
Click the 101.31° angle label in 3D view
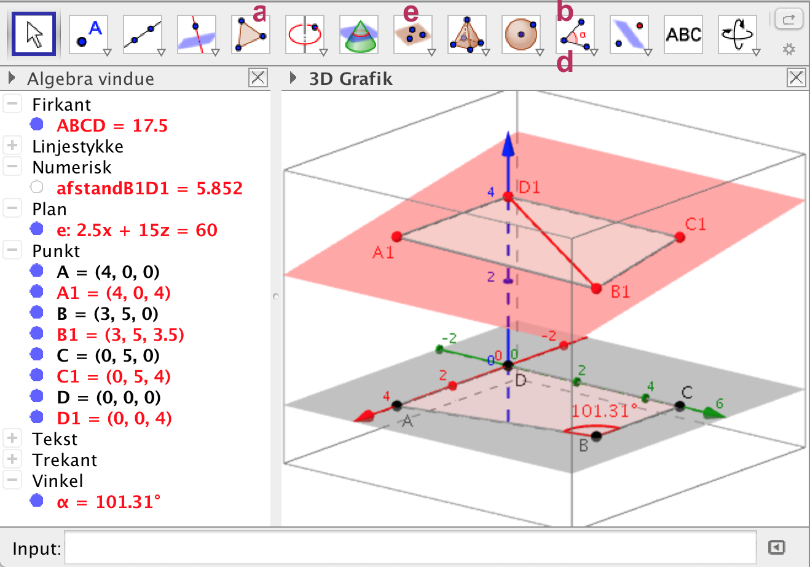604,411
